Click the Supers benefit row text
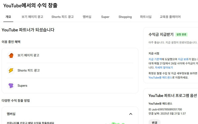The width and height of the screenshot is (198, 124). click(x=22, y=85)
